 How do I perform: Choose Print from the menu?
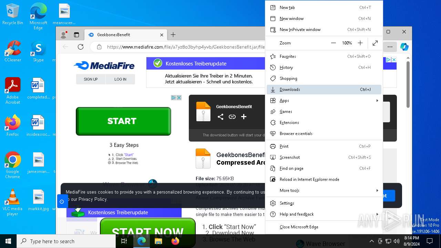[324, 146]
